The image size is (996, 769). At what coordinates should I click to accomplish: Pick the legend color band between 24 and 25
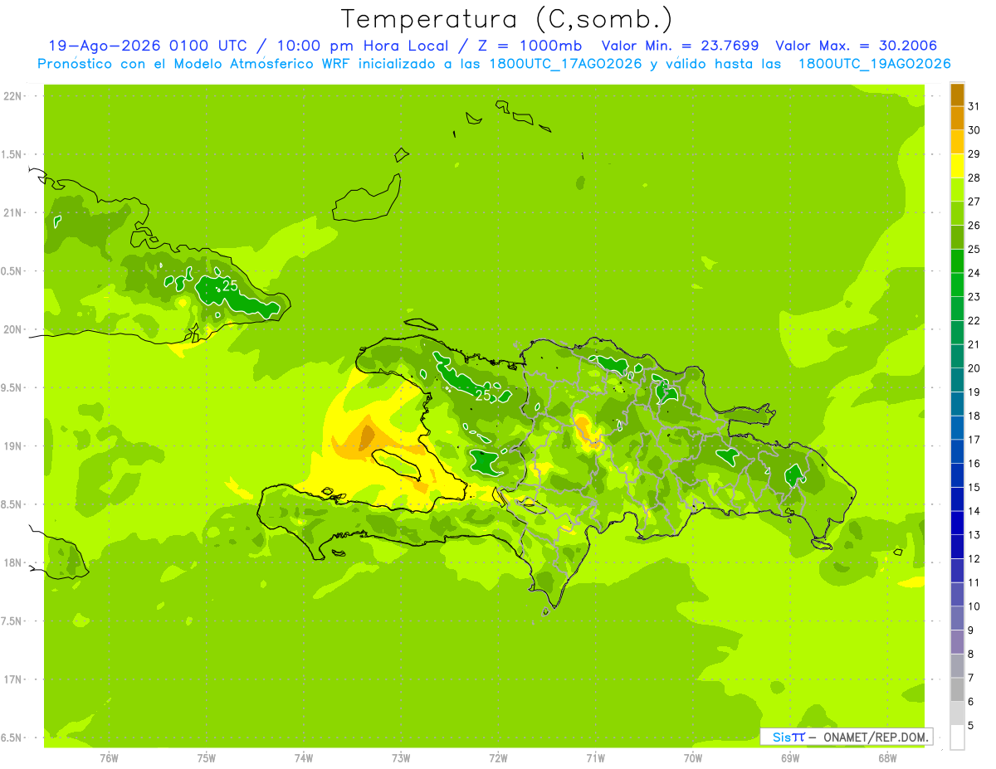pos(957,261)
